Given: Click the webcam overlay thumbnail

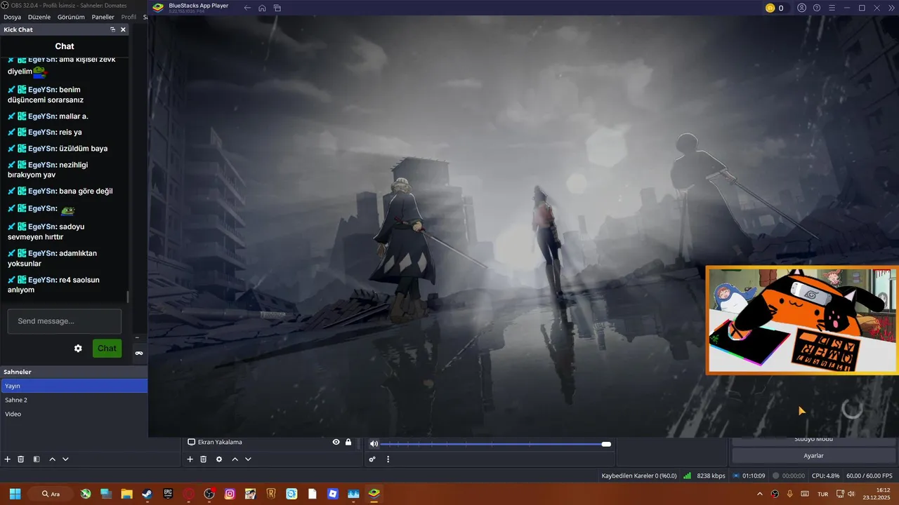Looking at the screenshot, I should pos(801,320).
